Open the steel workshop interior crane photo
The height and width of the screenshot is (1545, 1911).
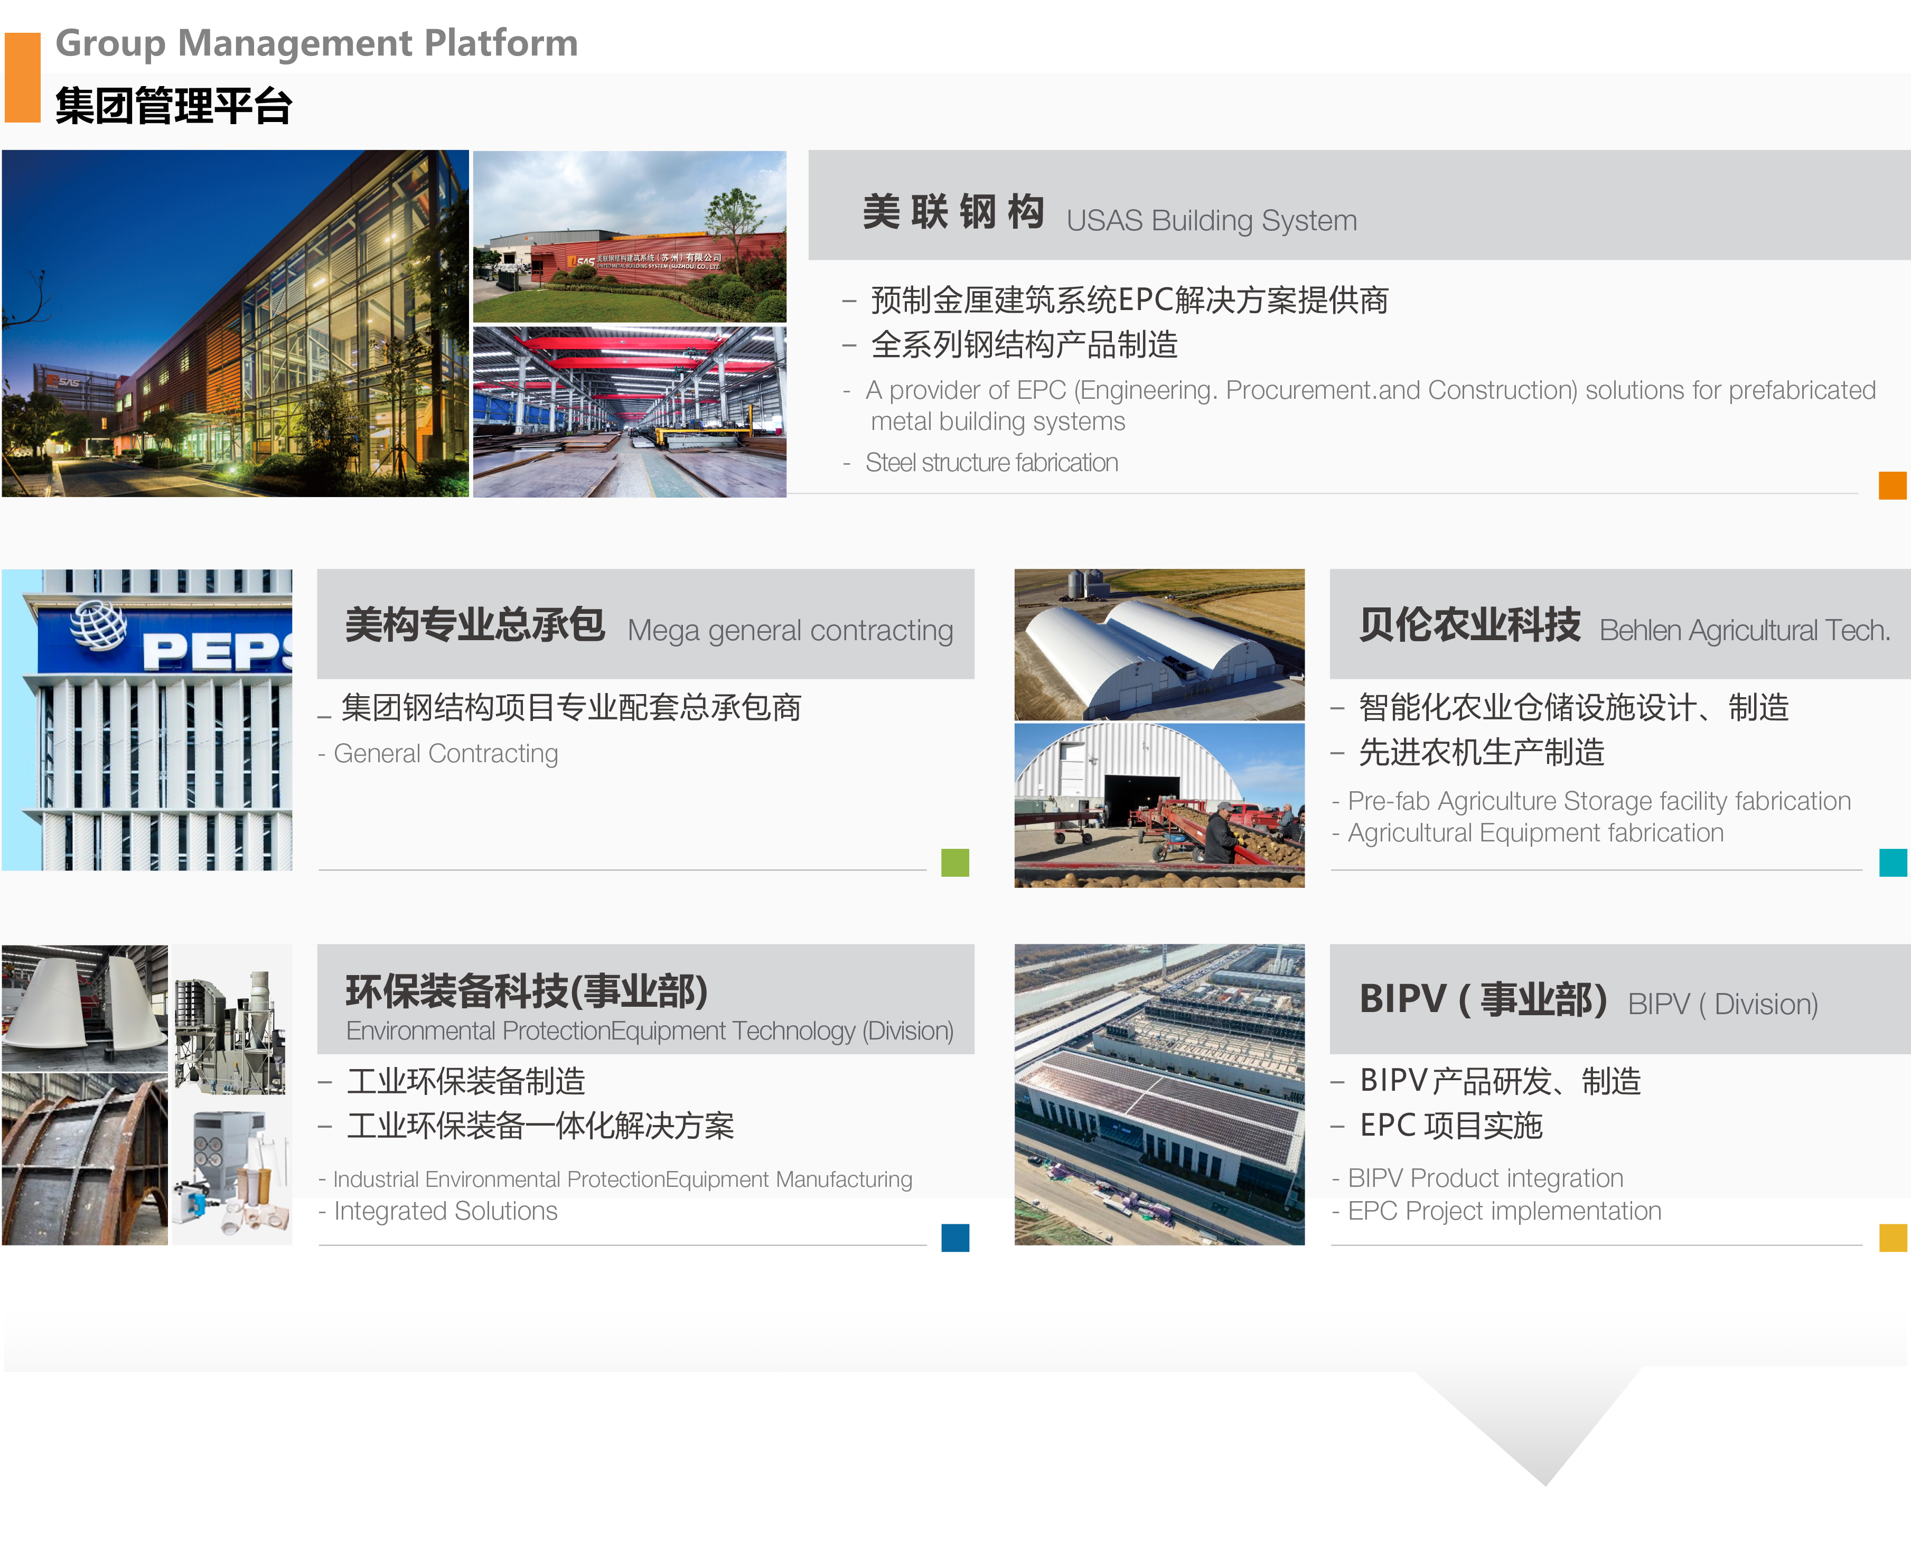pos(629,411)
